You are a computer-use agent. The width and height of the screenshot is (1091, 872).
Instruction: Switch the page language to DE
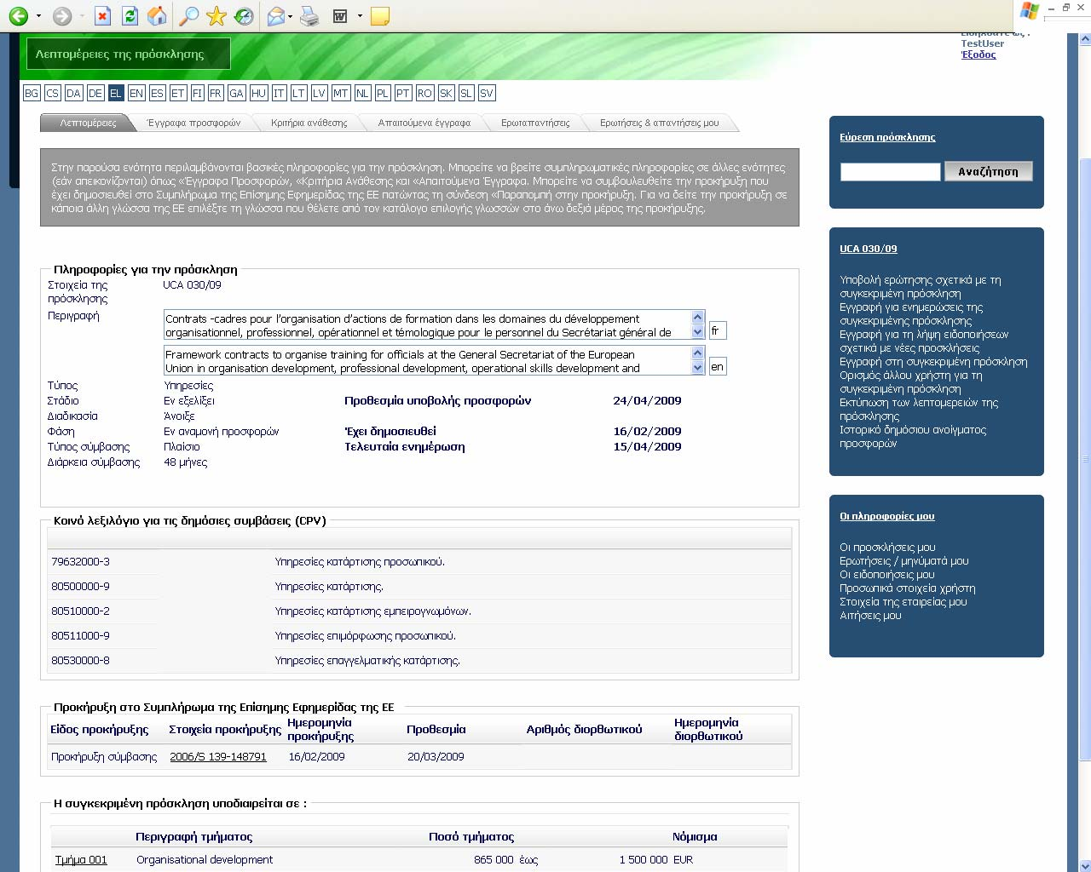click(x=95, y=93)
